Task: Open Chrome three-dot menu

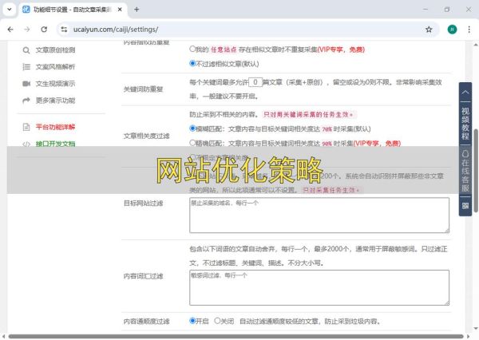Action: click(469, 30)
